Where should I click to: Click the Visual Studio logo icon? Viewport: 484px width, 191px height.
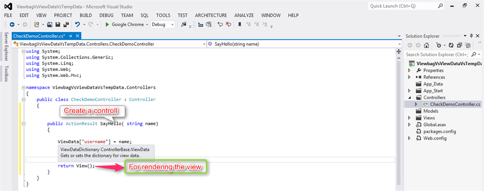pos(9,6)
